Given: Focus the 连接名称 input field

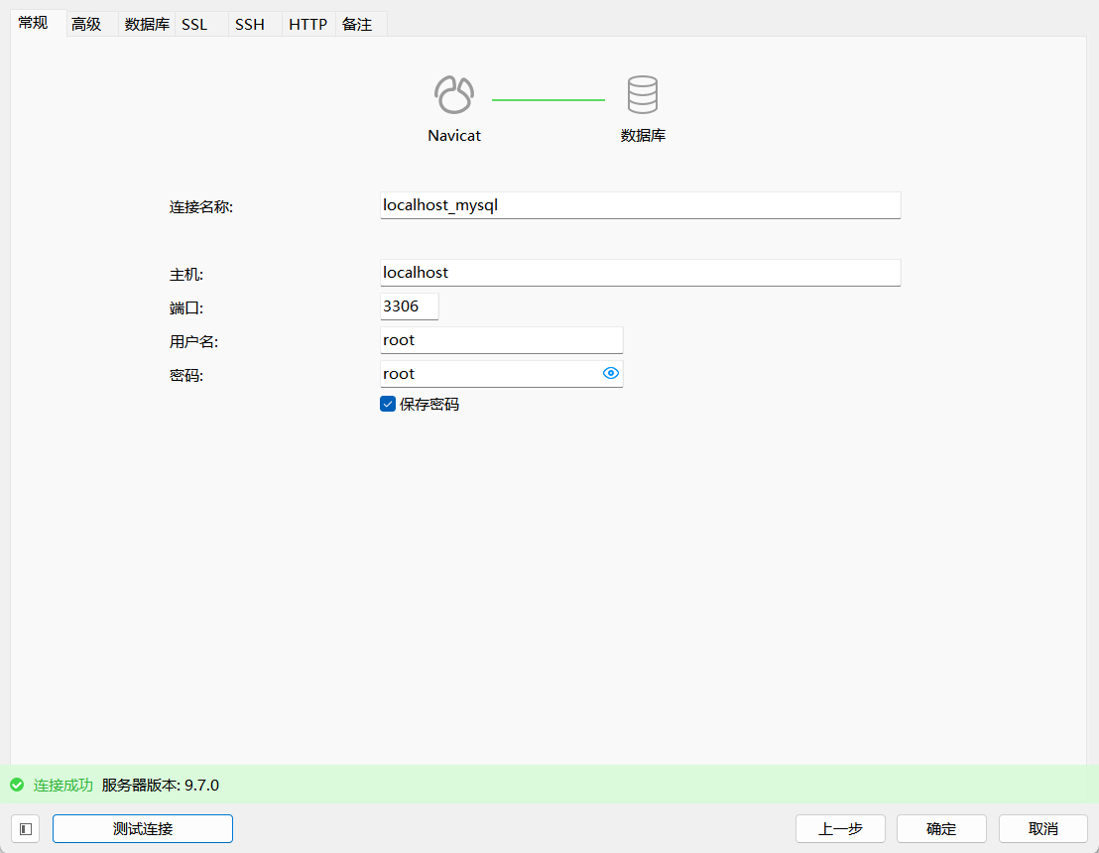Looking at the screenshot, I should tap(640, 205).
